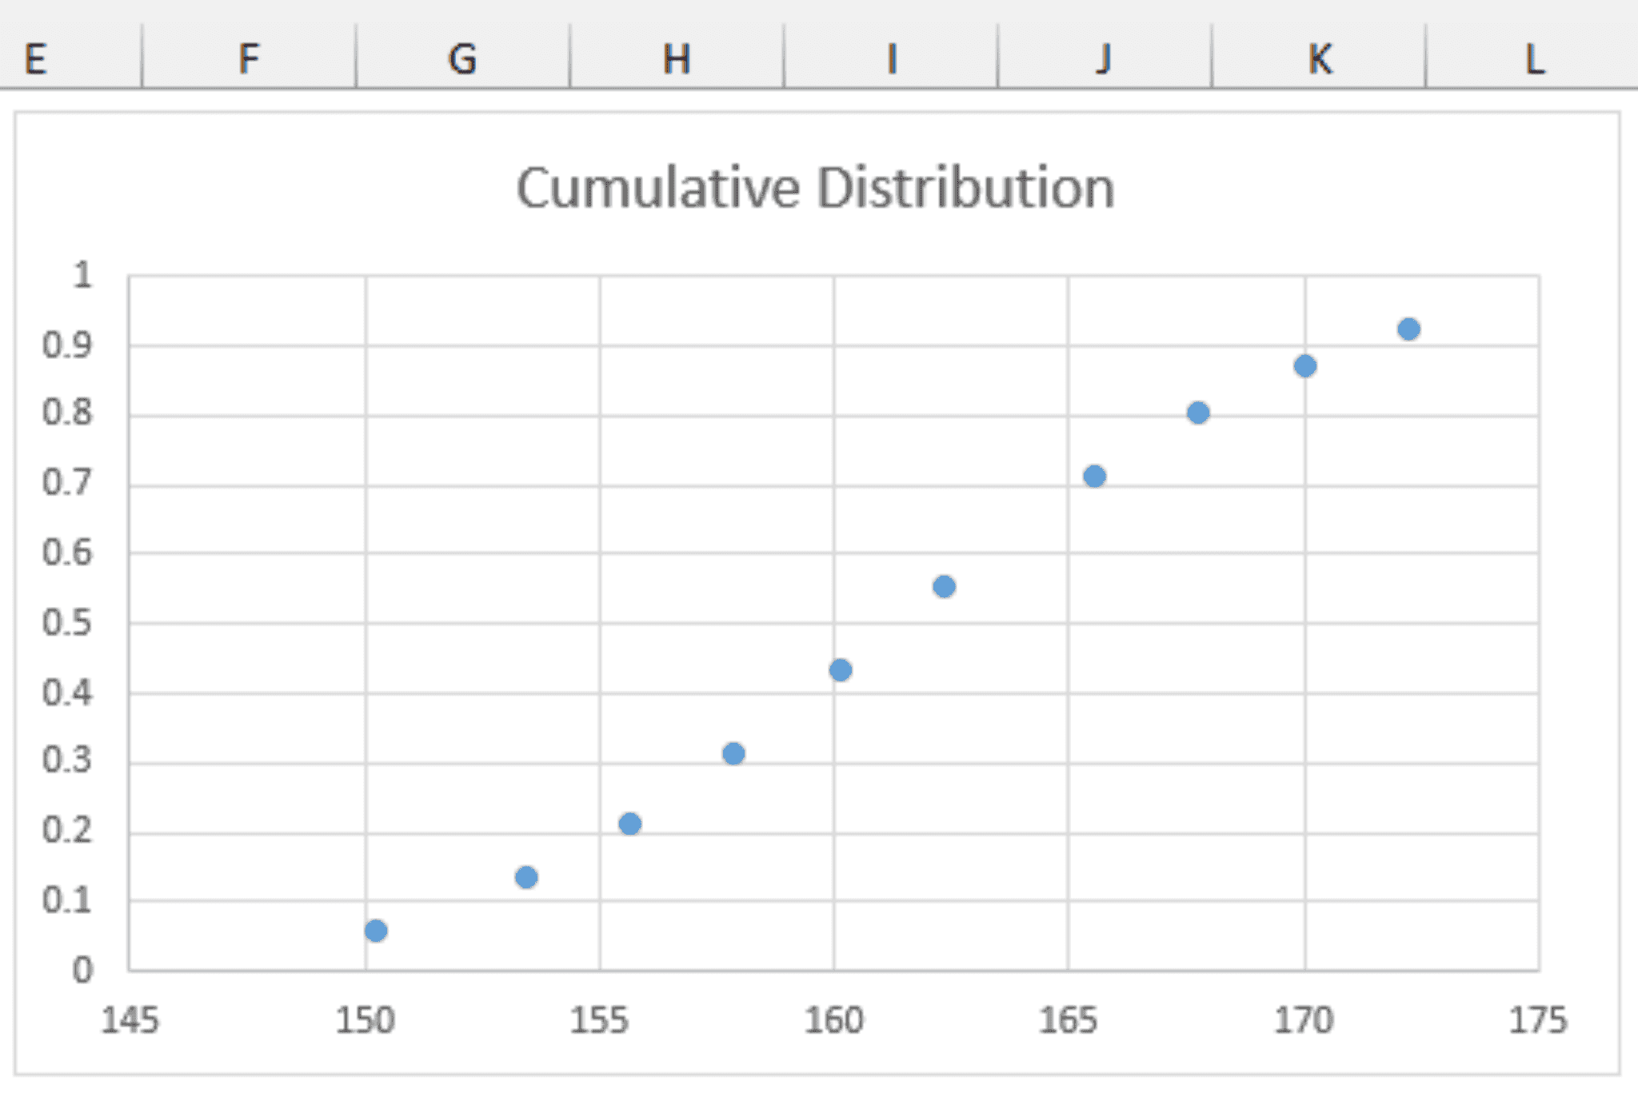1638x1093 pixels.
Task: Select the data point just above 0.7
Action: point(1095,477)
